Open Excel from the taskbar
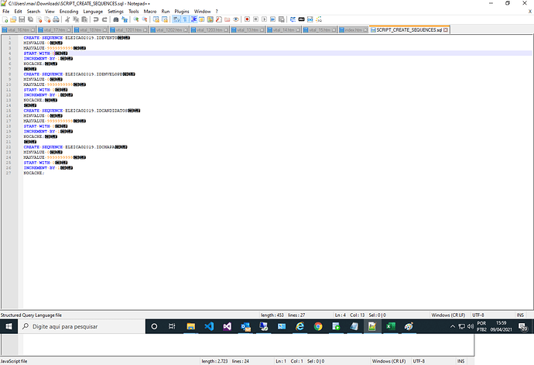The image size is (534, 365). tap(391, 326)
